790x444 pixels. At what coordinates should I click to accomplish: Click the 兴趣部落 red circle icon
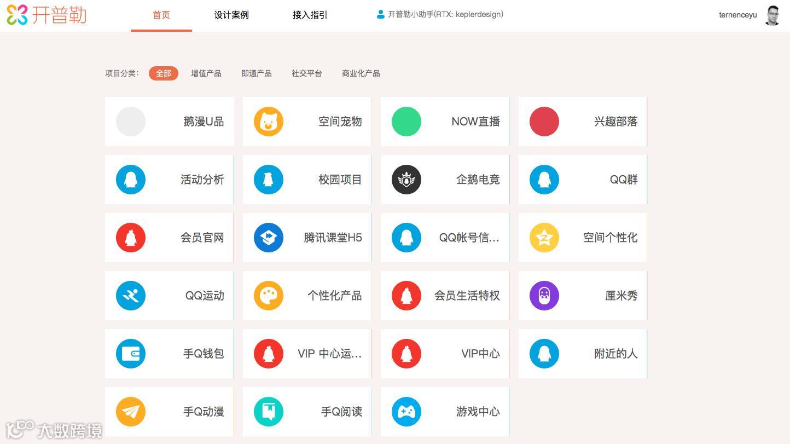click(544, 122)
